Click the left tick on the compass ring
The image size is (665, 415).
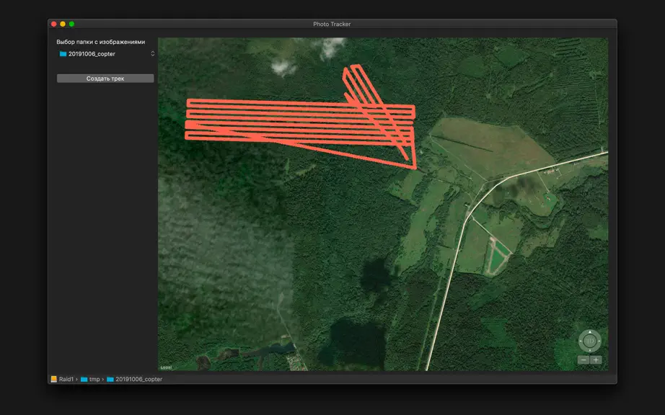(580, 341)
